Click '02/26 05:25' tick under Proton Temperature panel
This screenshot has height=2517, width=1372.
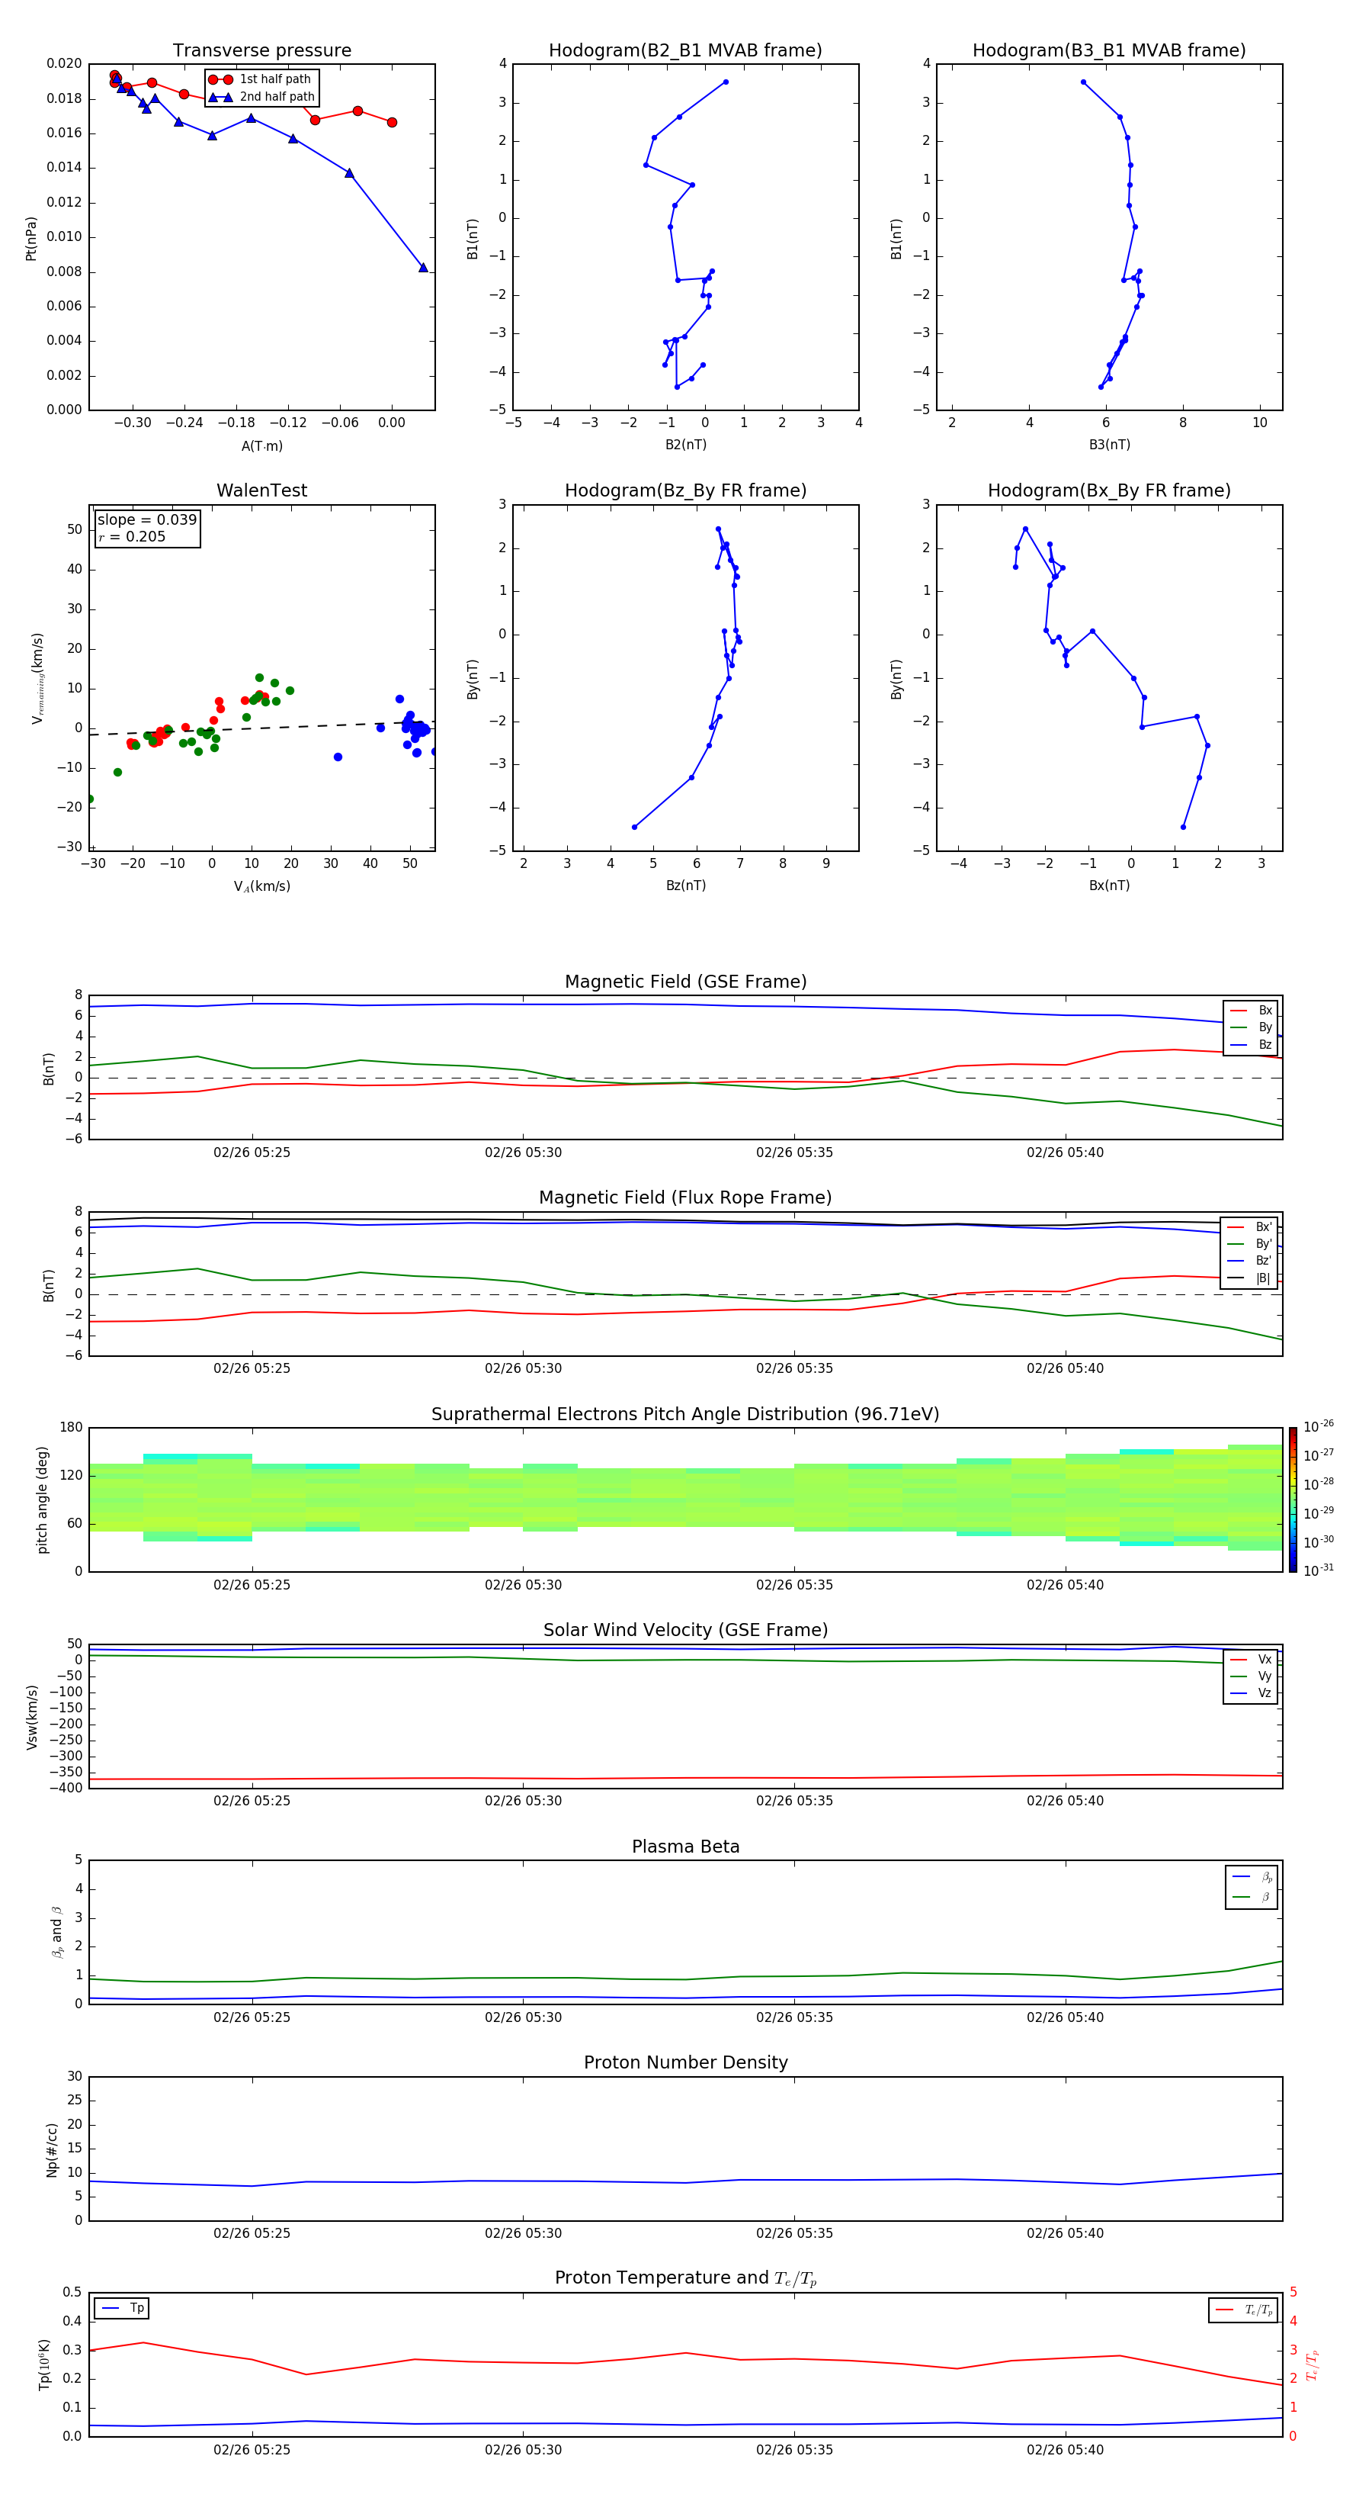point(252,2450)
